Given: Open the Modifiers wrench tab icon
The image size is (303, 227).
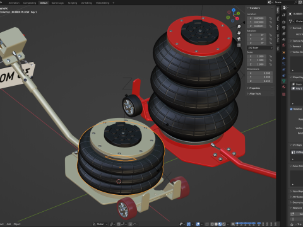Looking at the screenshot, I should pos(284,58).
